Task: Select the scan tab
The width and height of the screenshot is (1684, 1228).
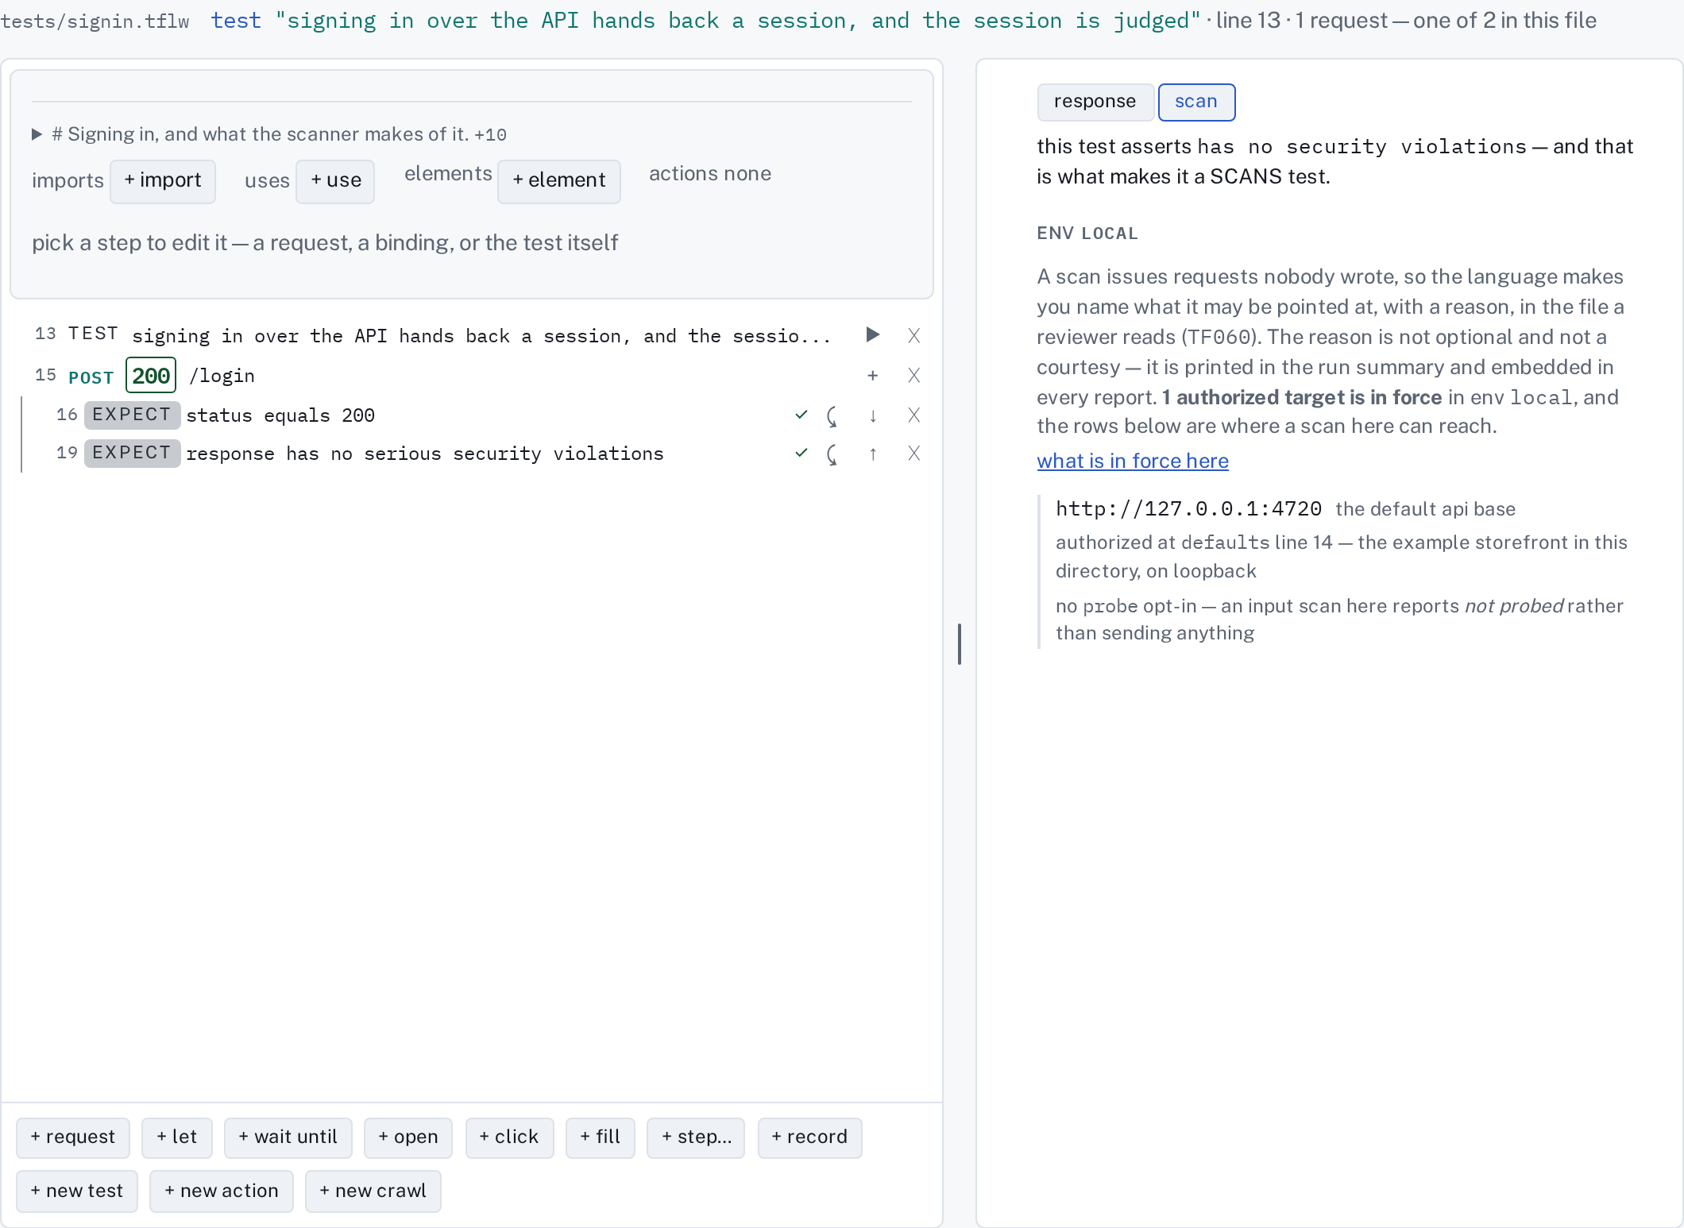Action: coord(1196,102)
